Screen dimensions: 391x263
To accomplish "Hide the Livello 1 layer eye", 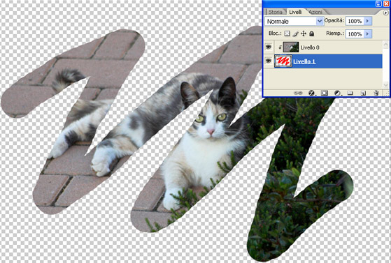I will (x=269, y=61).
